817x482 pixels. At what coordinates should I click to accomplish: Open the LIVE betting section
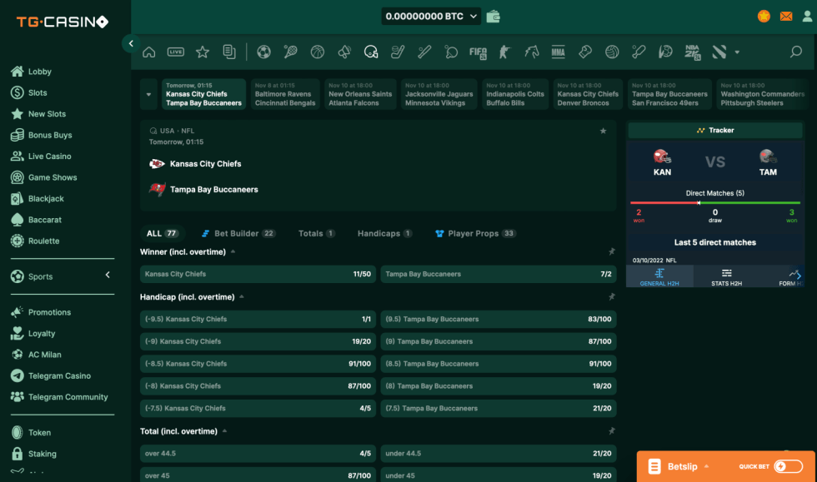pyautogui.click(x=175, y=52)
